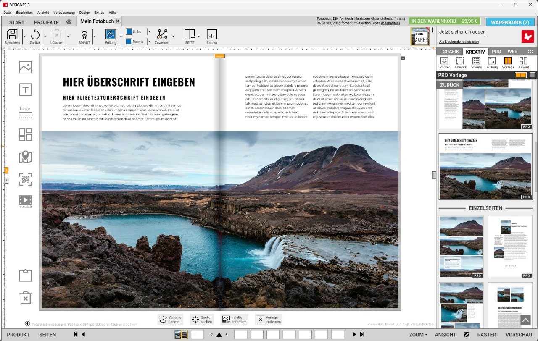This screenshot has height=341, width=538.
Task: Go to the next page
Action: point(354,334)
